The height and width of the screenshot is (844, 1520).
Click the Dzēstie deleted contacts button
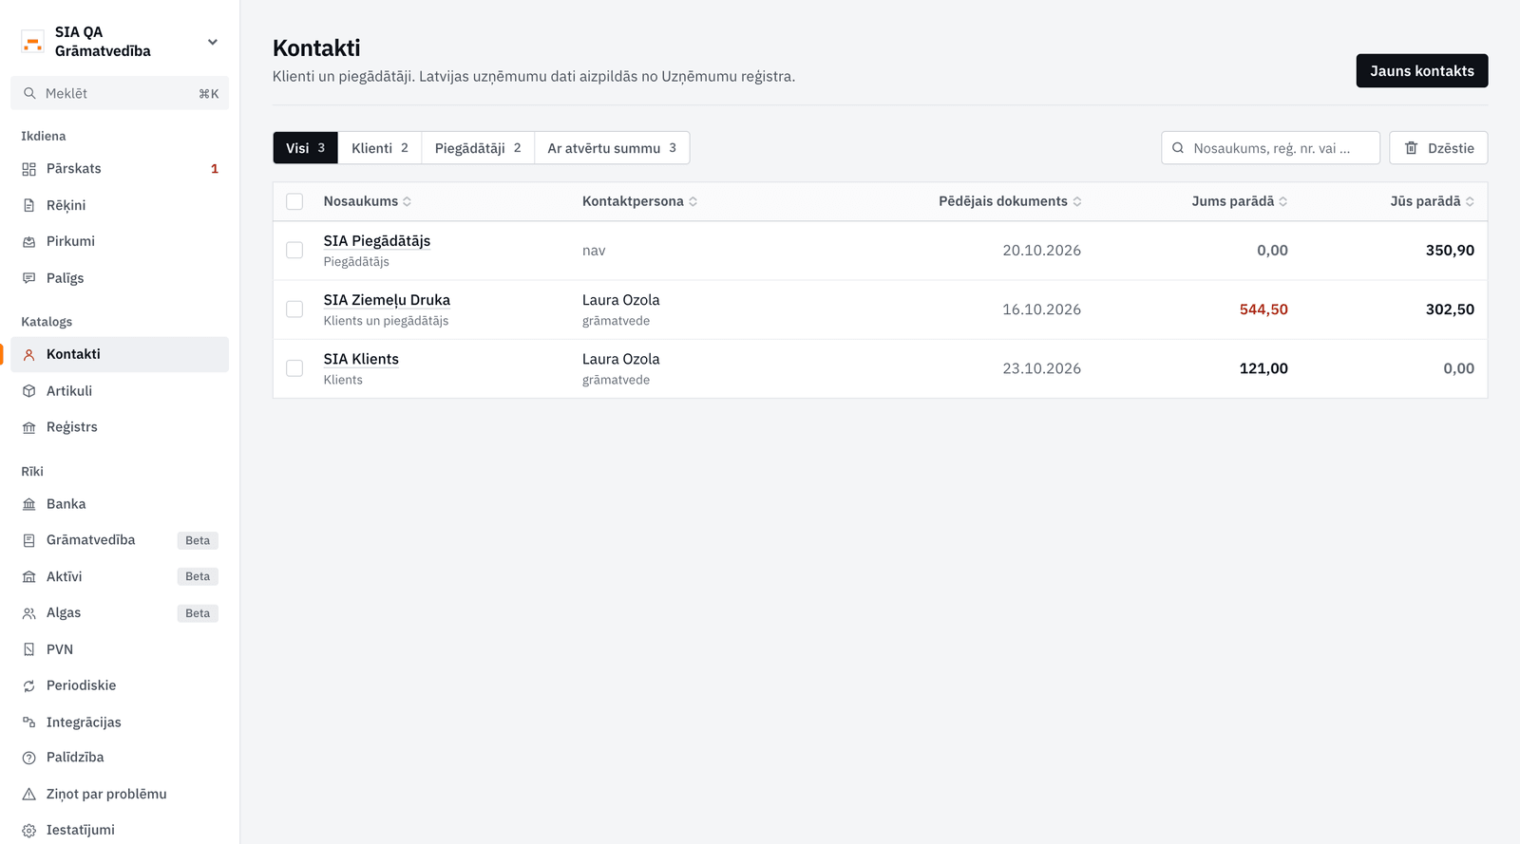(x=1438, y=148)
